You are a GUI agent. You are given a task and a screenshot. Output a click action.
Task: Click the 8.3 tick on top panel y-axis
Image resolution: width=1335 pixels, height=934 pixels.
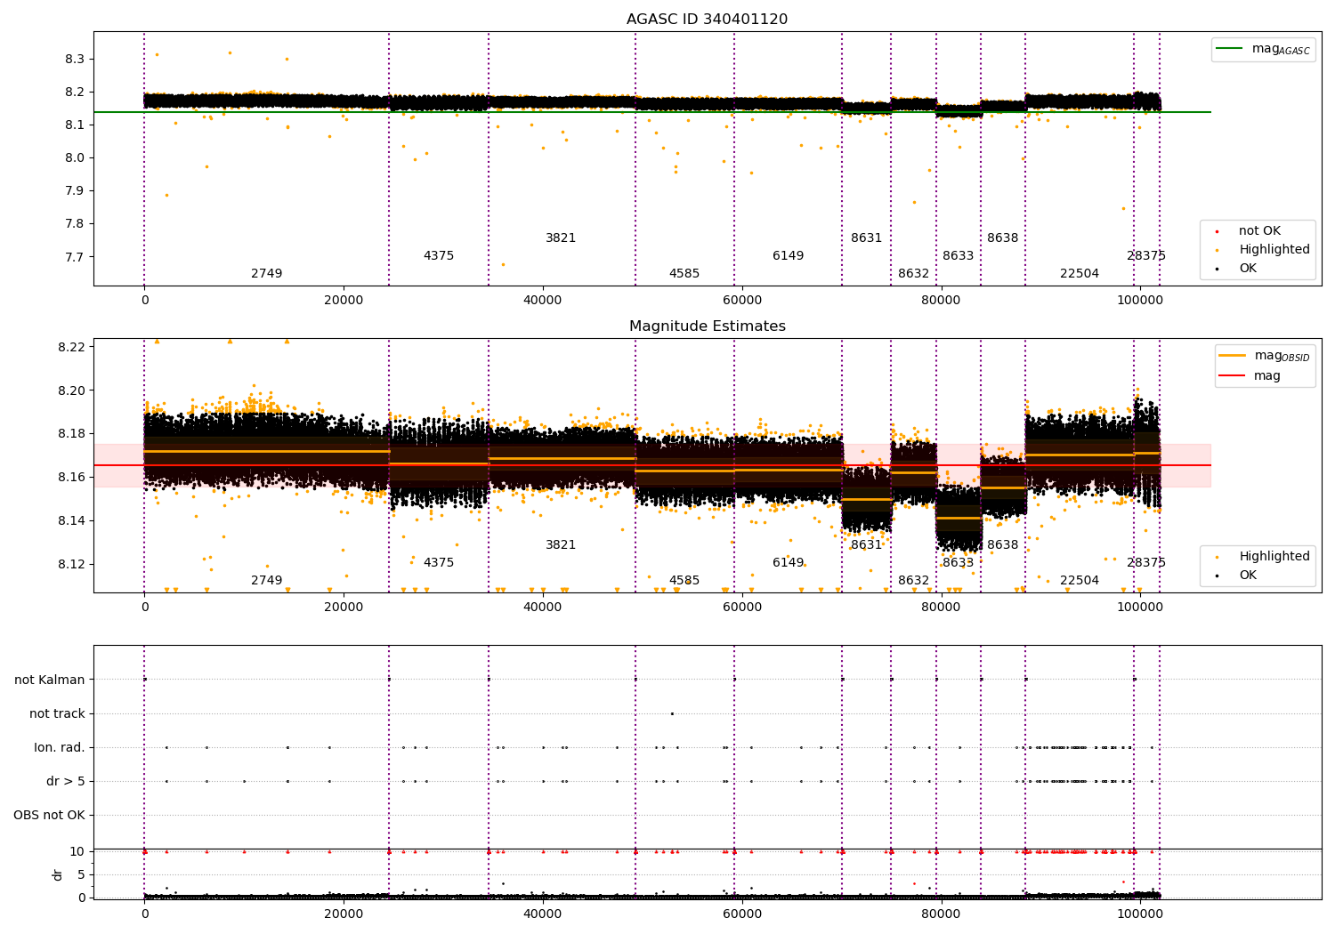tap(75, 60)
